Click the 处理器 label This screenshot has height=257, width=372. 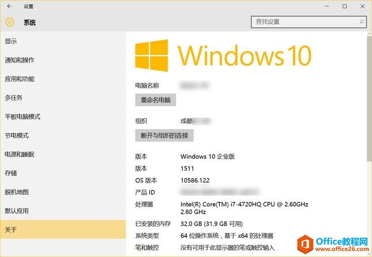pos(144,204)
